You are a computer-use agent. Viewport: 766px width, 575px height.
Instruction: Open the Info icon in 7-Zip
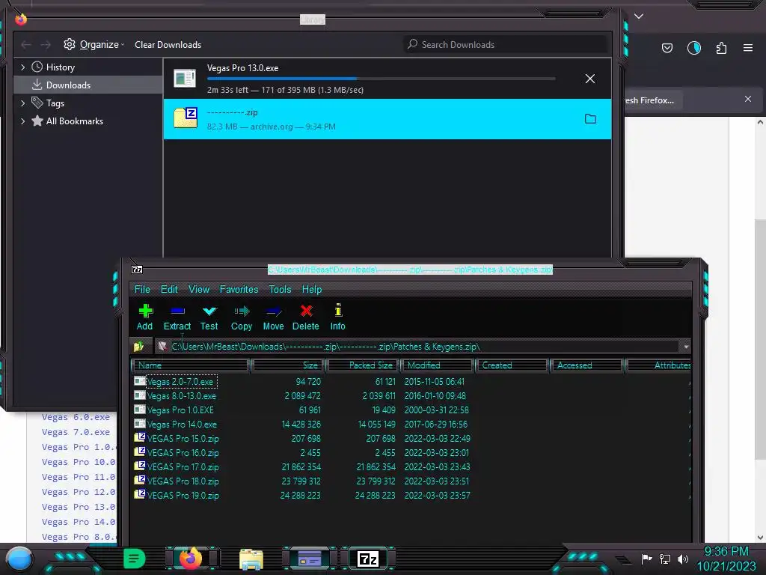[338, 310]
